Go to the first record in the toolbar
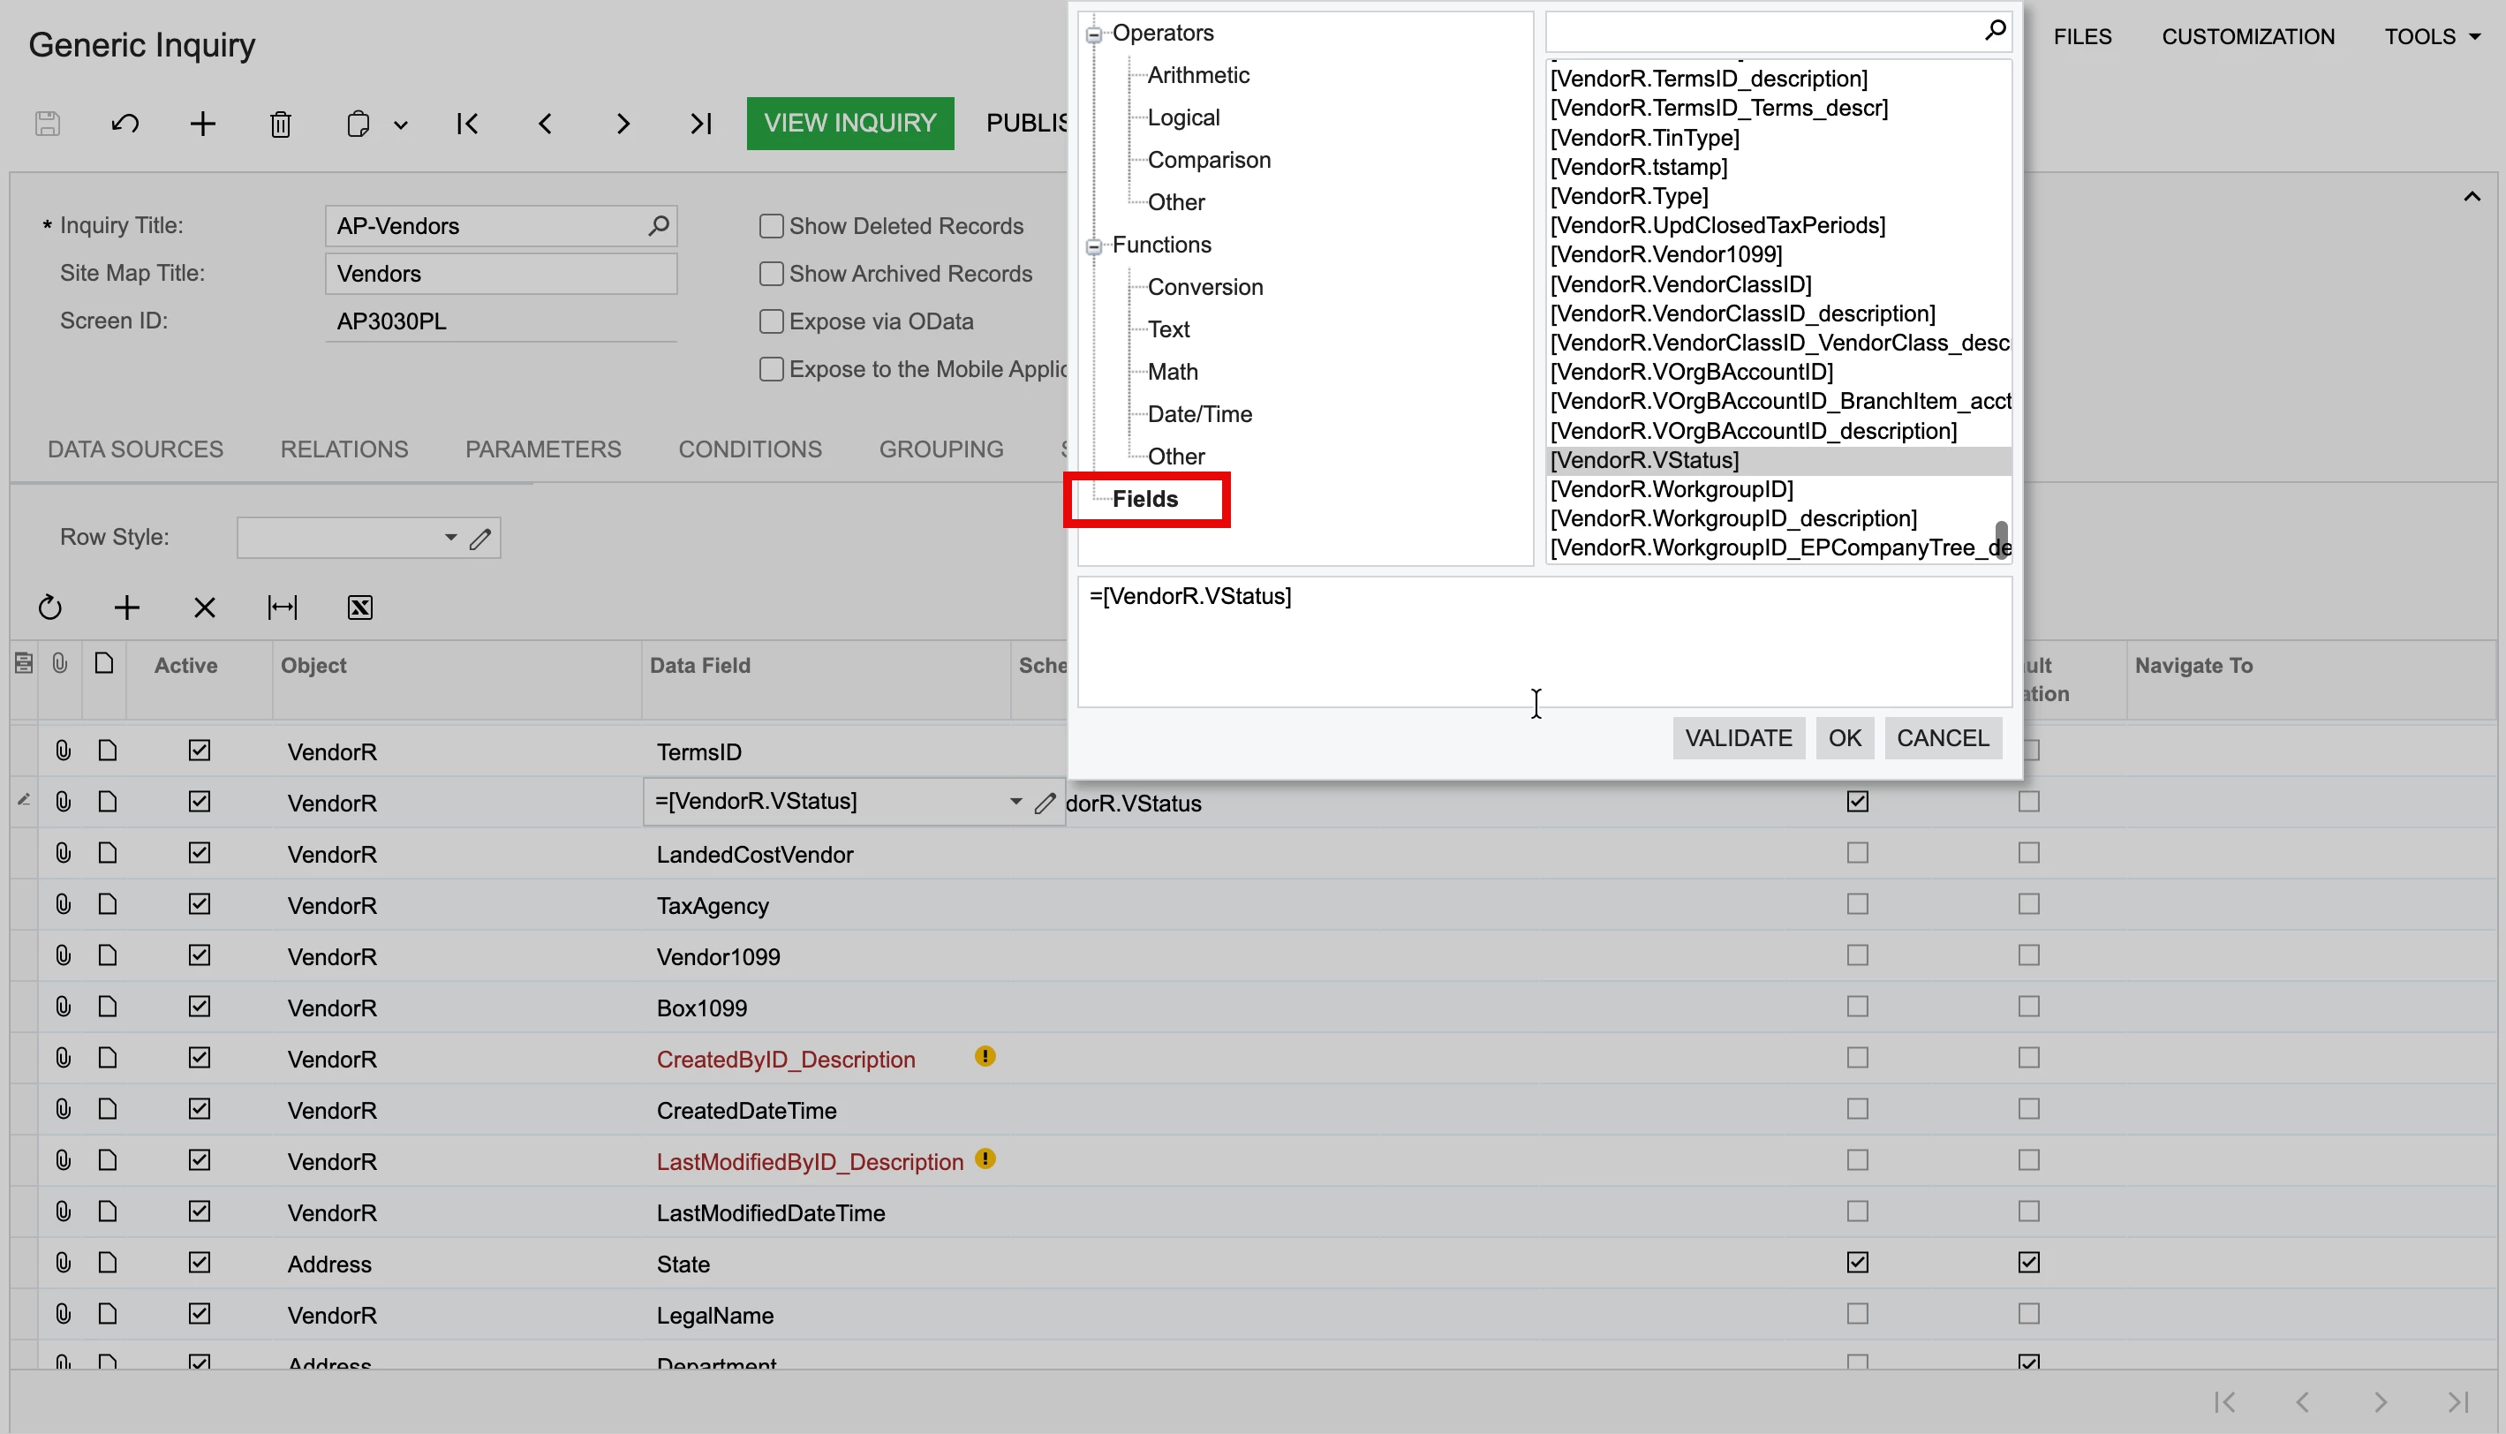Viewport: 2506px width, 1434px height. (x=468, y=125)
